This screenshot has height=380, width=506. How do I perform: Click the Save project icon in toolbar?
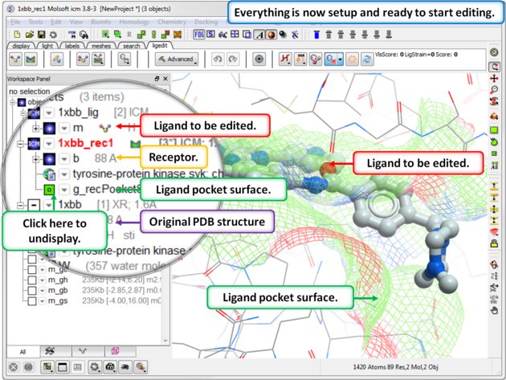click(x=41, y=35)
